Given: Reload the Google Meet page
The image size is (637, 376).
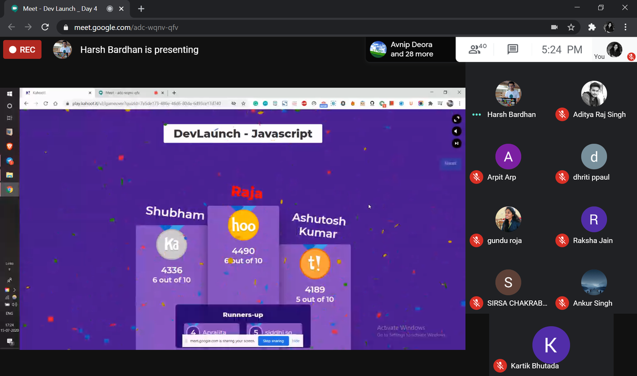Looking at the screenshot, I should pos(45,27).
